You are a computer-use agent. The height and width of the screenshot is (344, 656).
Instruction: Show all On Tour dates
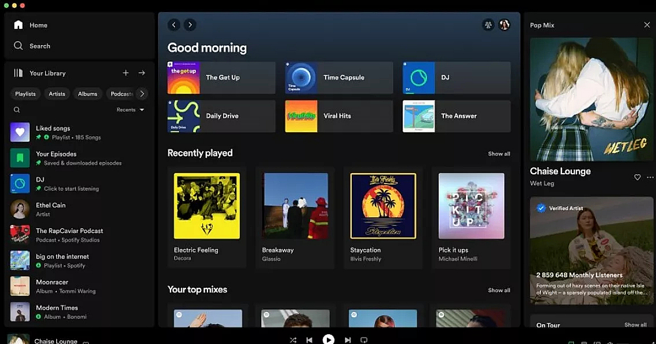click(x=636, y=325)
